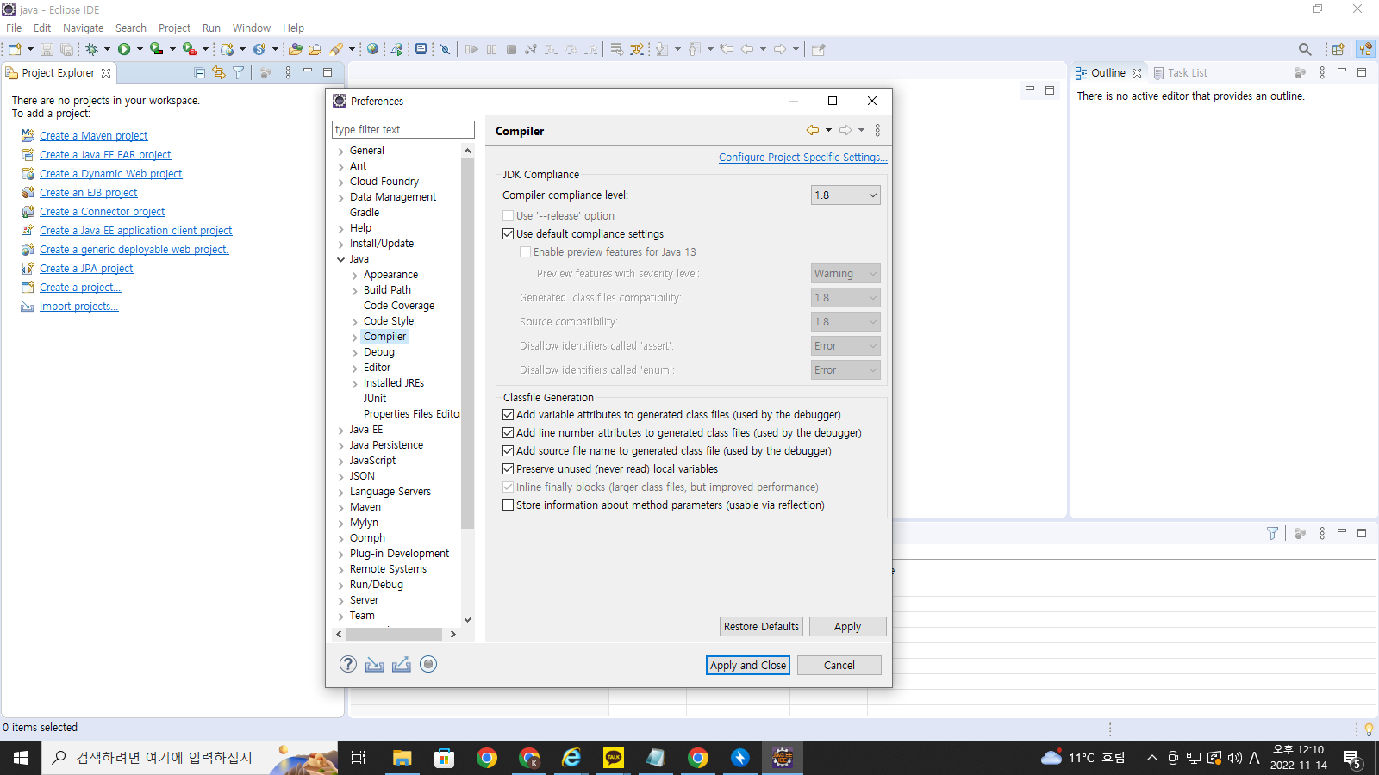Click Create a Maven project link

pos(93,136)
